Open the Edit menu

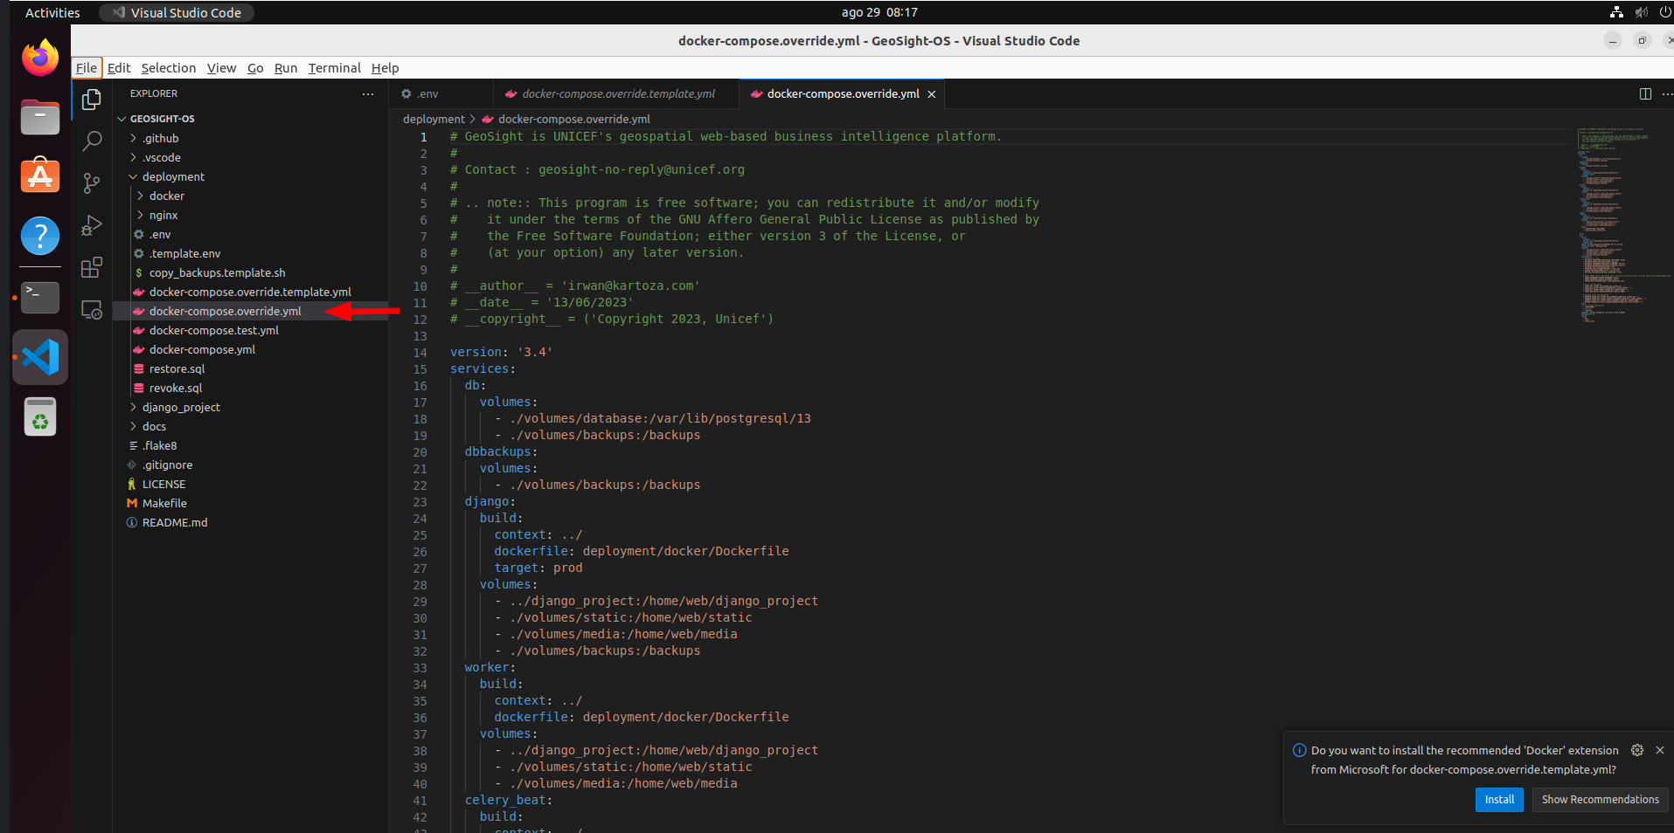pyautogui.click(x=119, y=68)
